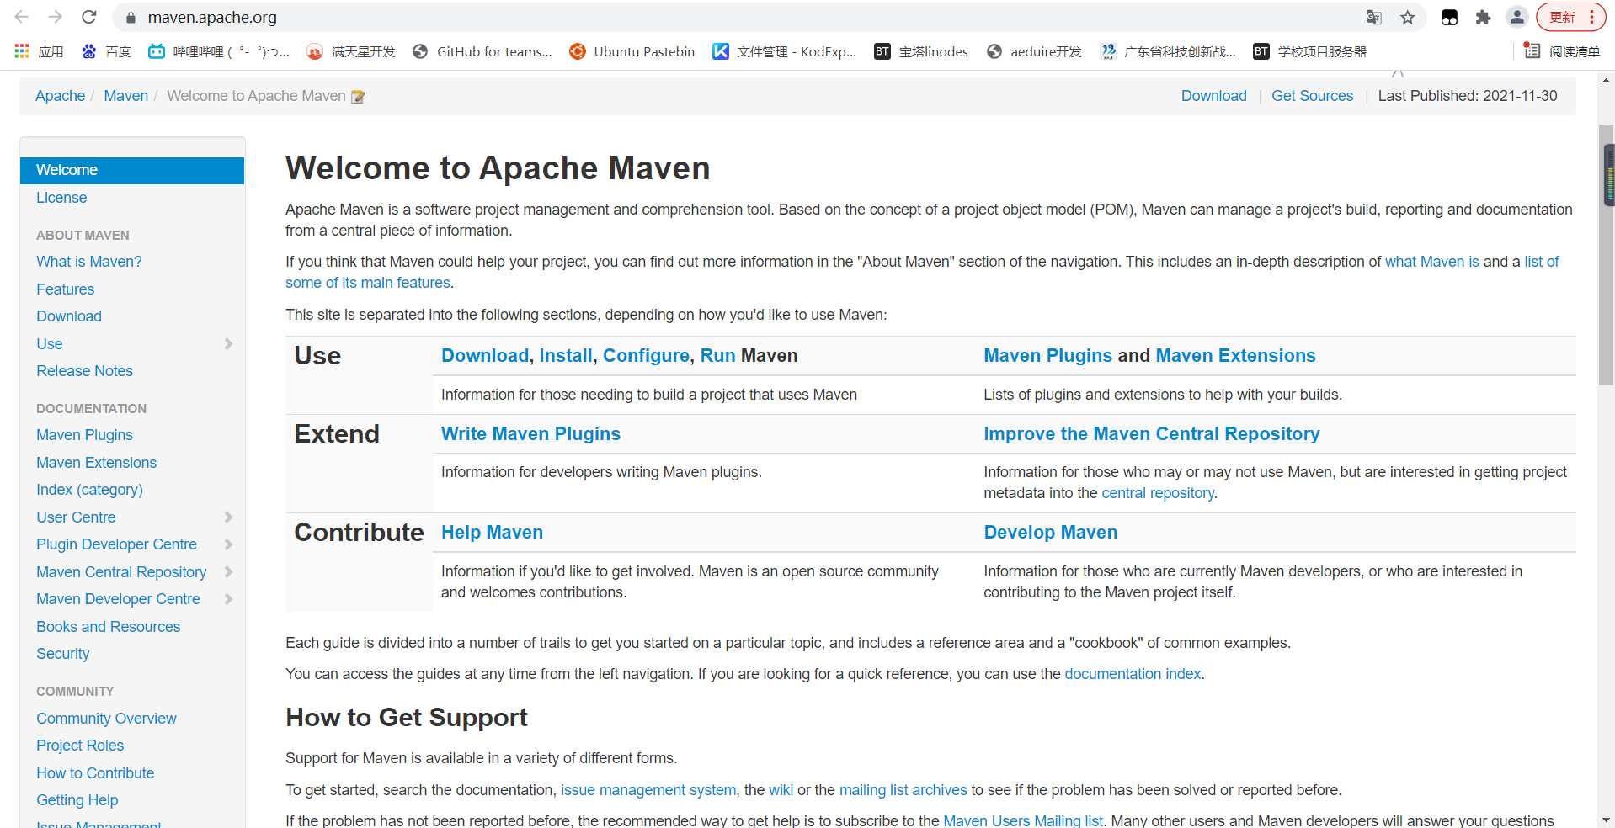1615x828 pixels.
Task: Open the profile avatar icon
Action: (x=1517, y=17)
